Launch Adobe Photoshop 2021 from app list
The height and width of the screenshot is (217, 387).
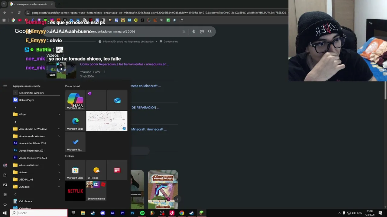(36, 151)
